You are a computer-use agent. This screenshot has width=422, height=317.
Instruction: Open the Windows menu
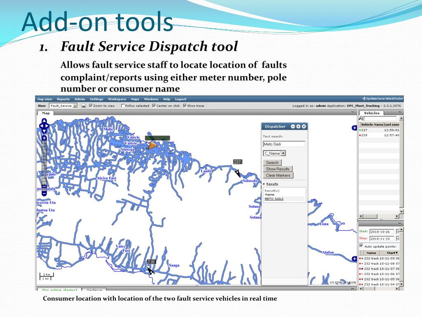151,99
